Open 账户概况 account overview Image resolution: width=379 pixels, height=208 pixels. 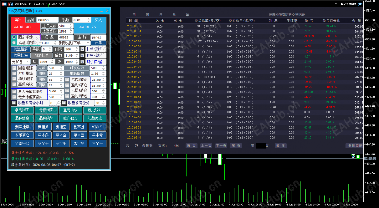pyautogui.click(x=70, y=118)
